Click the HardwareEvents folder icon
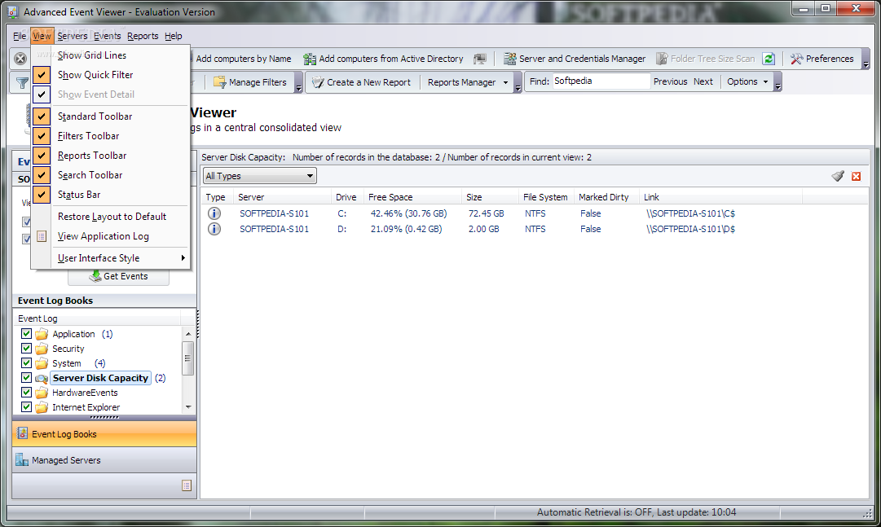Image resolution: width=881 pixels, height=527 pixels. [42, 393]
